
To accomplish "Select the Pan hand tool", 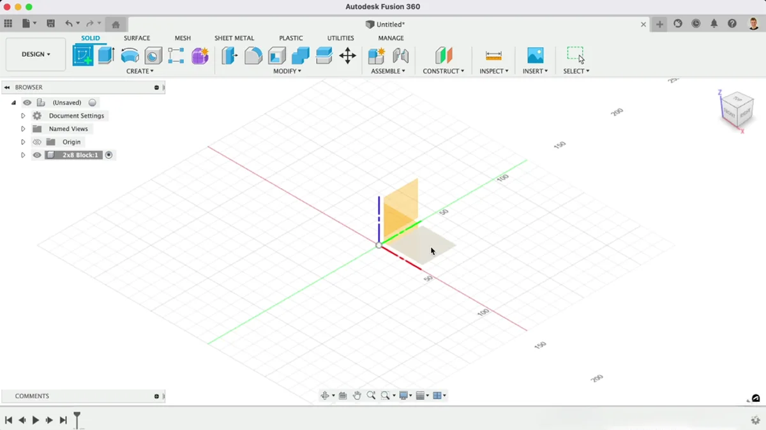I will pyautogui.click(x=357, y=396).
